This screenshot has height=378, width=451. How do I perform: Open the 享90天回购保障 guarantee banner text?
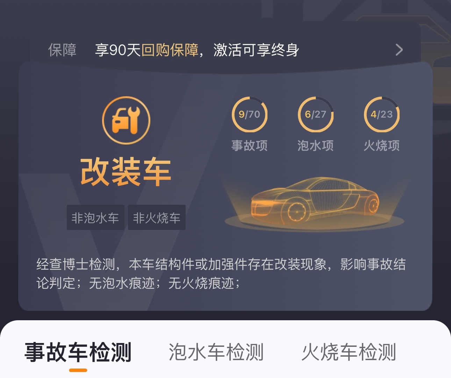197,50
